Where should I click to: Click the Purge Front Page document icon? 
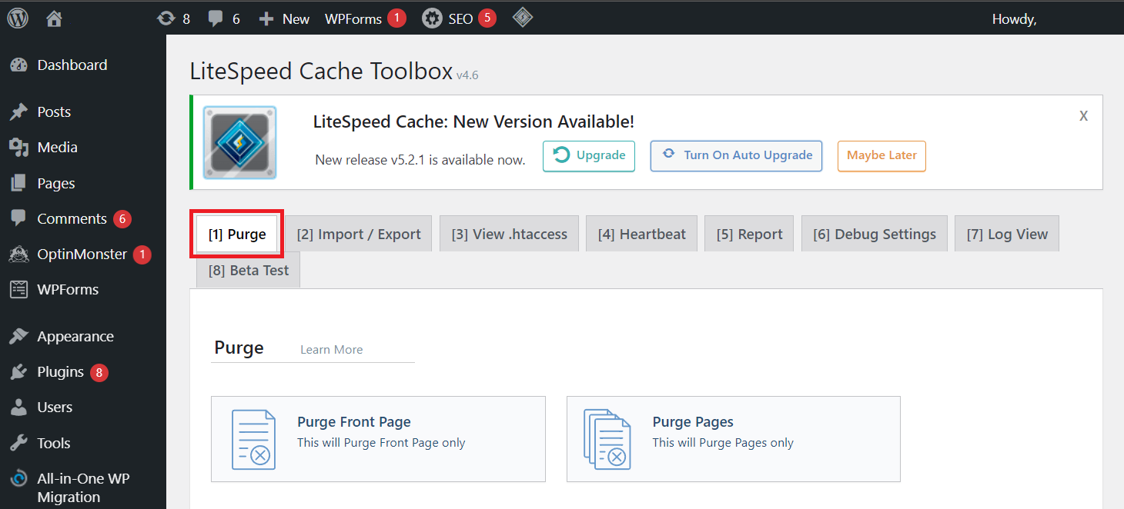[253, 439]
